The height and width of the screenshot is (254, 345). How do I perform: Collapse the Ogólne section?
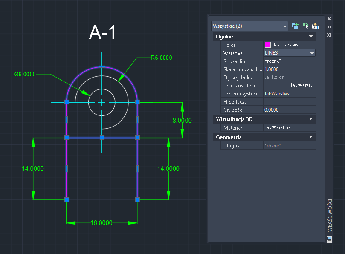pyautogui.click(x=311, y=36)
